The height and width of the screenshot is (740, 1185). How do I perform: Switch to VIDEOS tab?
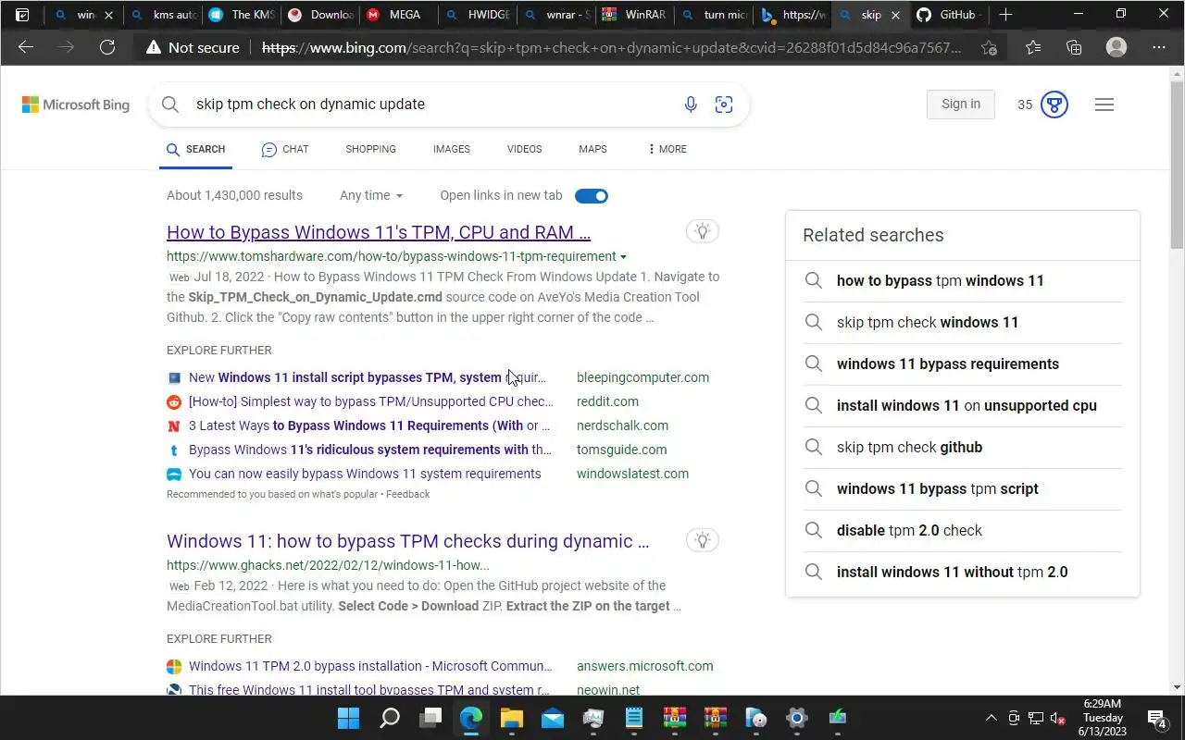(x=525, y=149)
